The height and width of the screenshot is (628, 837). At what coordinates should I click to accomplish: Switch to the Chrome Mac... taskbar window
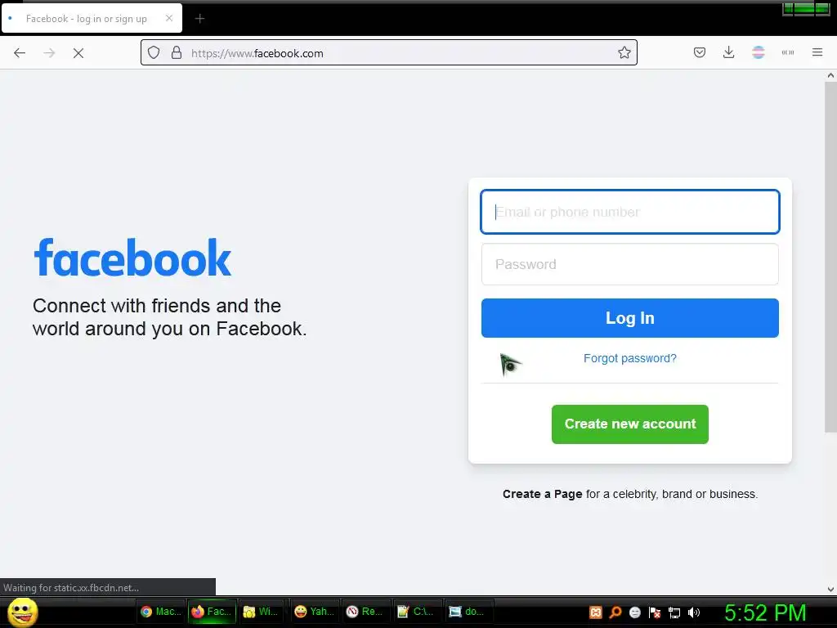tap(161, 612)
